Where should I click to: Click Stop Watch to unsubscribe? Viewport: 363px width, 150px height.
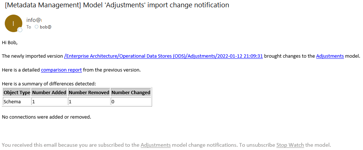click(290, 145)
